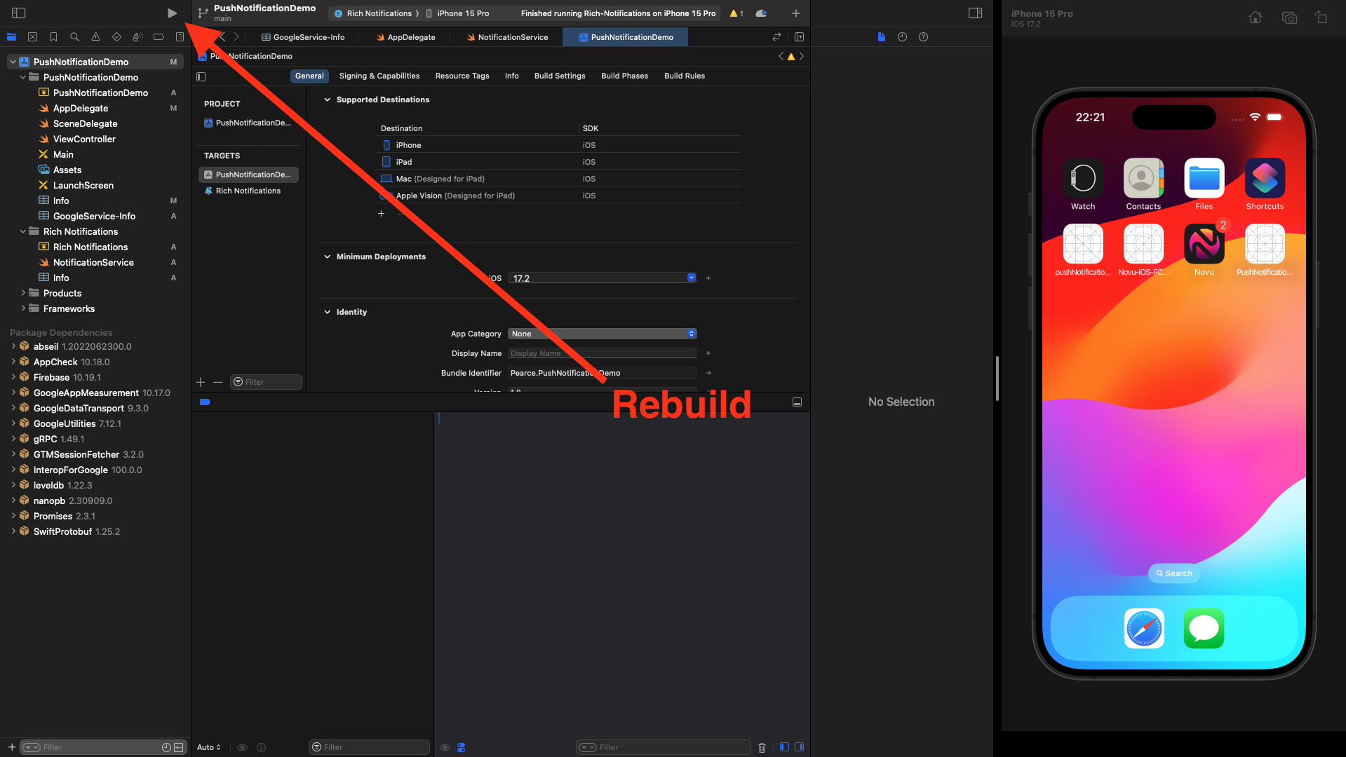Screen dimensions: 1346x757
Task: Select the scheme Rich Notifications in toolbar
Action: tap(374, 13)
